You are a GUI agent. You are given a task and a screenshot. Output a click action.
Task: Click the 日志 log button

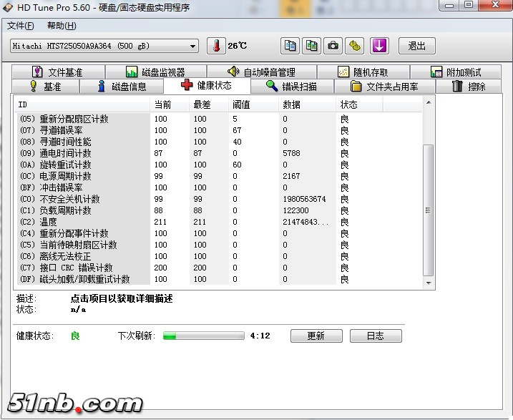click(x=376, y=336)
